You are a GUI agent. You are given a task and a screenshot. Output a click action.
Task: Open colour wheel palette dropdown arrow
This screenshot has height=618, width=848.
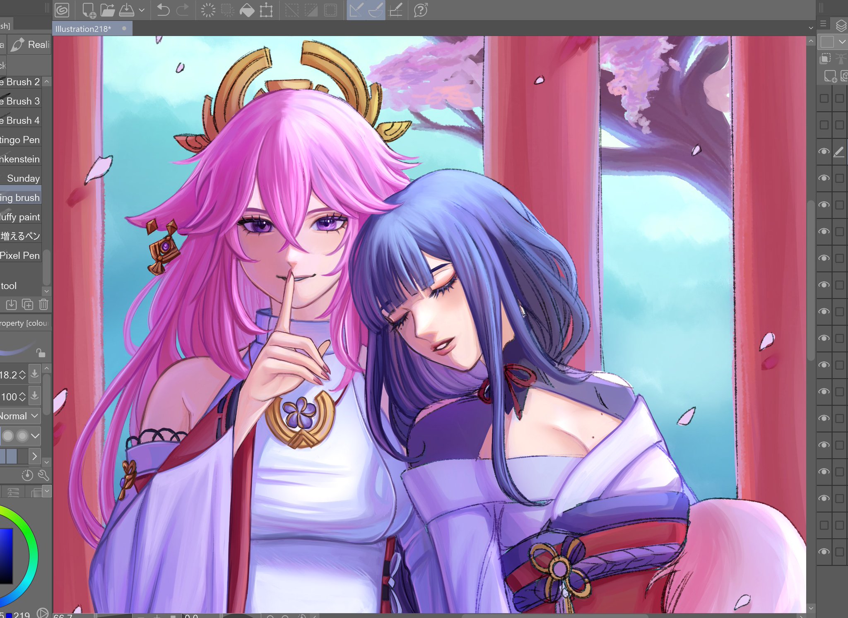47,491
